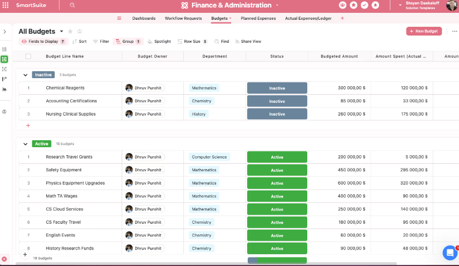Click the status summary bar at bottom
The image size is (459, 266).
277,260
